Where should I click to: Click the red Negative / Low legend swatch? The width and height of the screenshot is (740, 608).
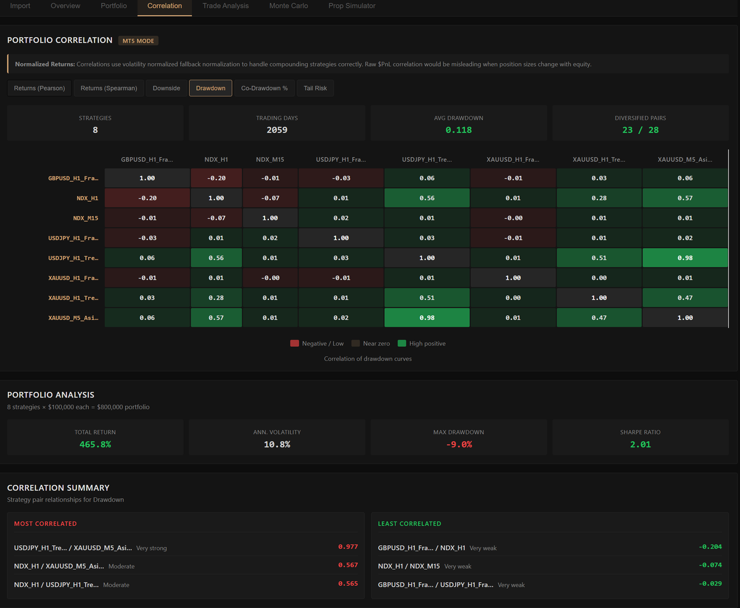click(x=295, y=343)
